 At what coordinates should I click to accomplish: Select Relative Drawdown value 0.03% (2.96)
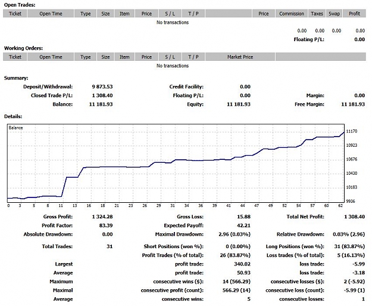coord(349,234)
